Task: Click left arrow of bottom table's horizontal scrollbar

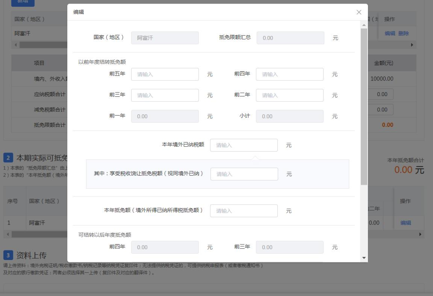Action: (x=8, y=234)
